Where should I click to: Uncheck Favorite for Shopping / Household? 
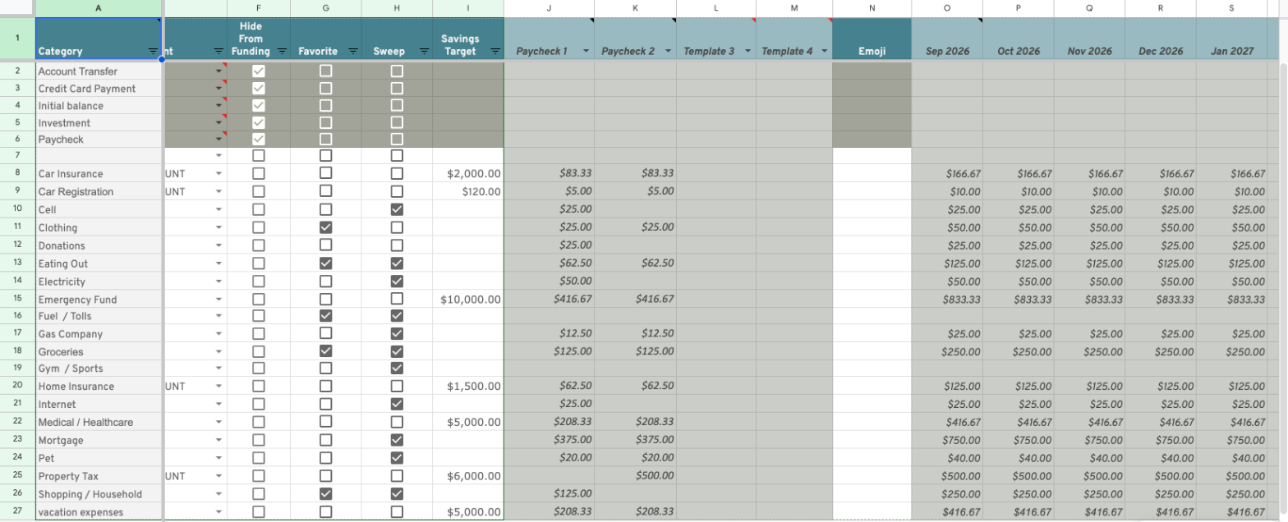326,494
